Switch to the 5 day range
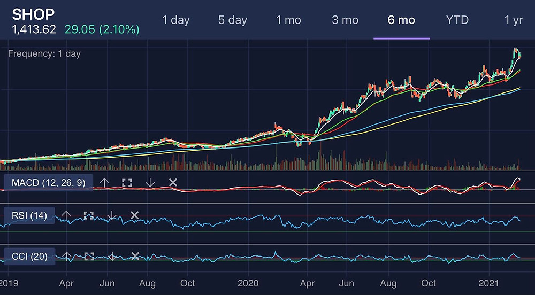 232,20
